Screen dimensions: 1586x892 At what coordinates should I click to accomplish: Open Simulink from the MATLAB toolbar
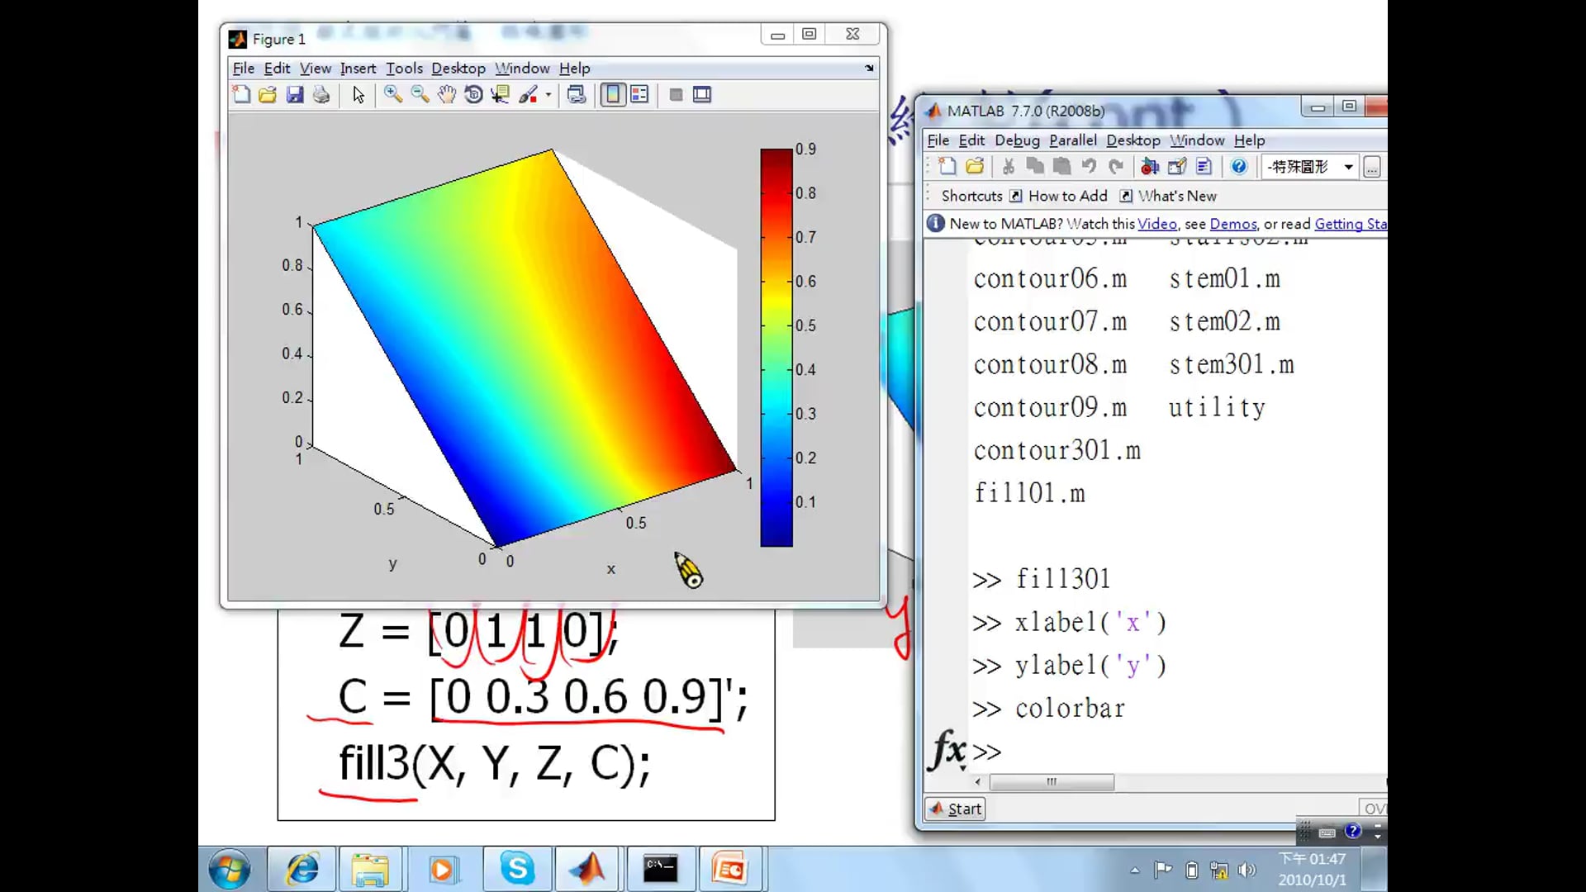[1150, 167]
